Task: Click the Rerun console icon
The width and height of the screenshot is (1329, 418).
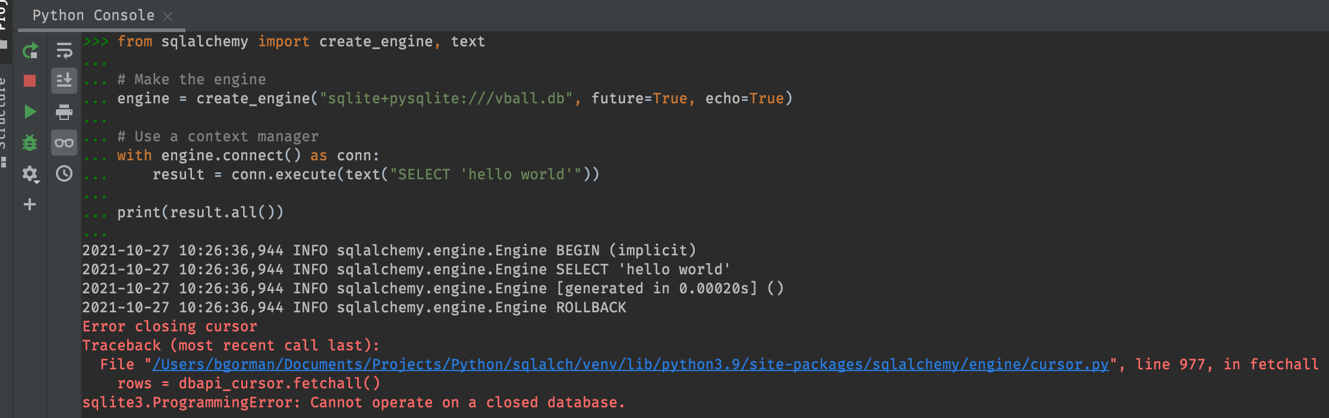Action: [30, 51]
